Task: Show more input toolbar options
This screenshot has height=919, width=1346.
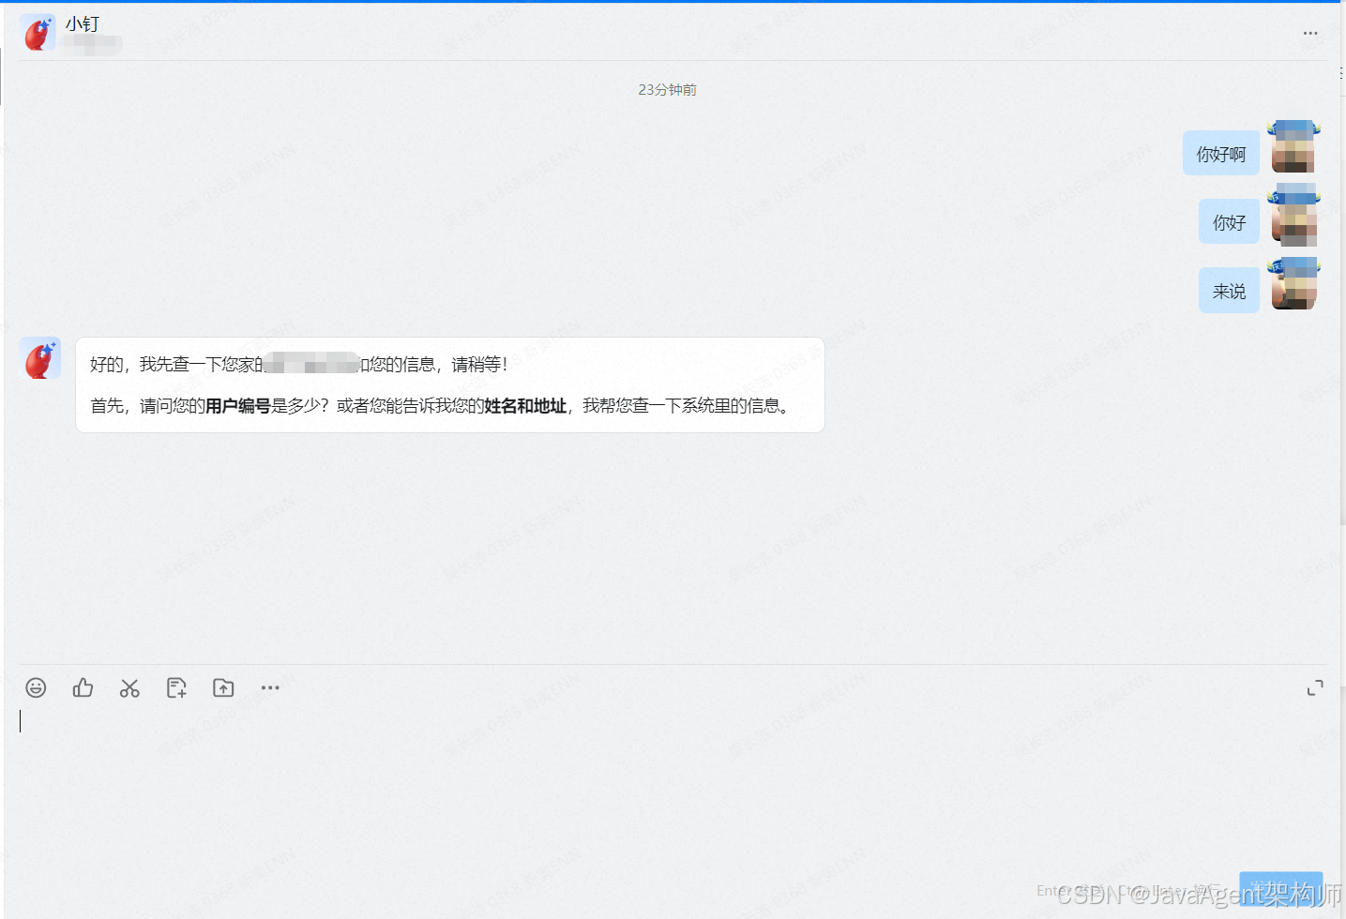Action: 270,687
